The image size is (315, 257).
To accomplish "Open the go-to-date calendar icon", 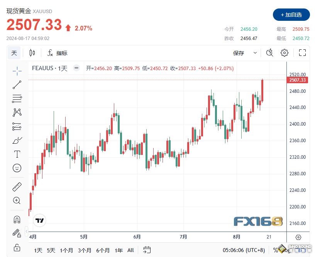I will [147, 250].
